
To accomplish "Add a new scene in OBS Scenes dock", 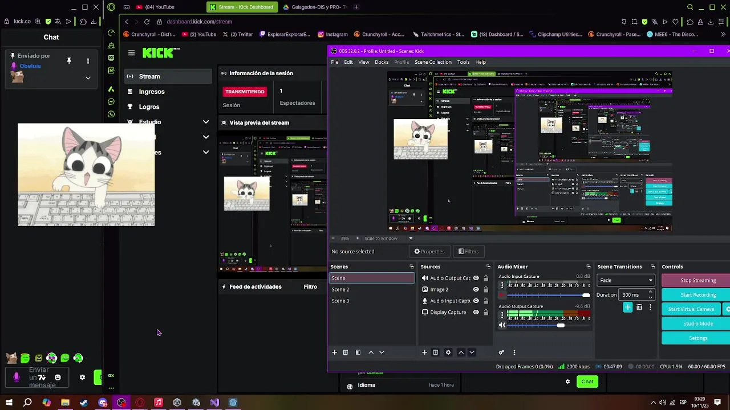I will coord(335,352).
